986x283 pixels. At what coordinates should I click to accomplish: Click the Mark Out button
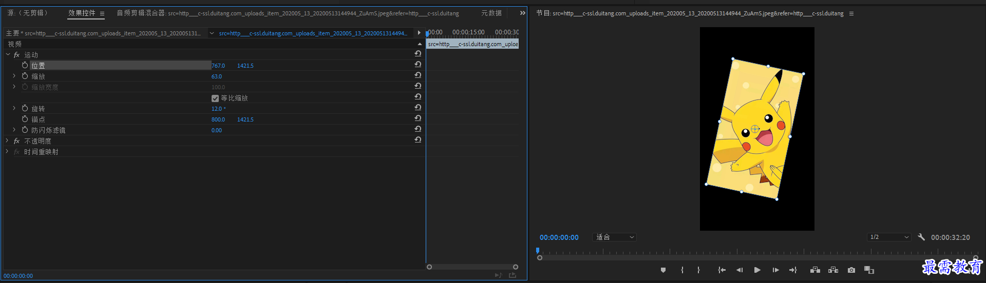coord(698,270)
